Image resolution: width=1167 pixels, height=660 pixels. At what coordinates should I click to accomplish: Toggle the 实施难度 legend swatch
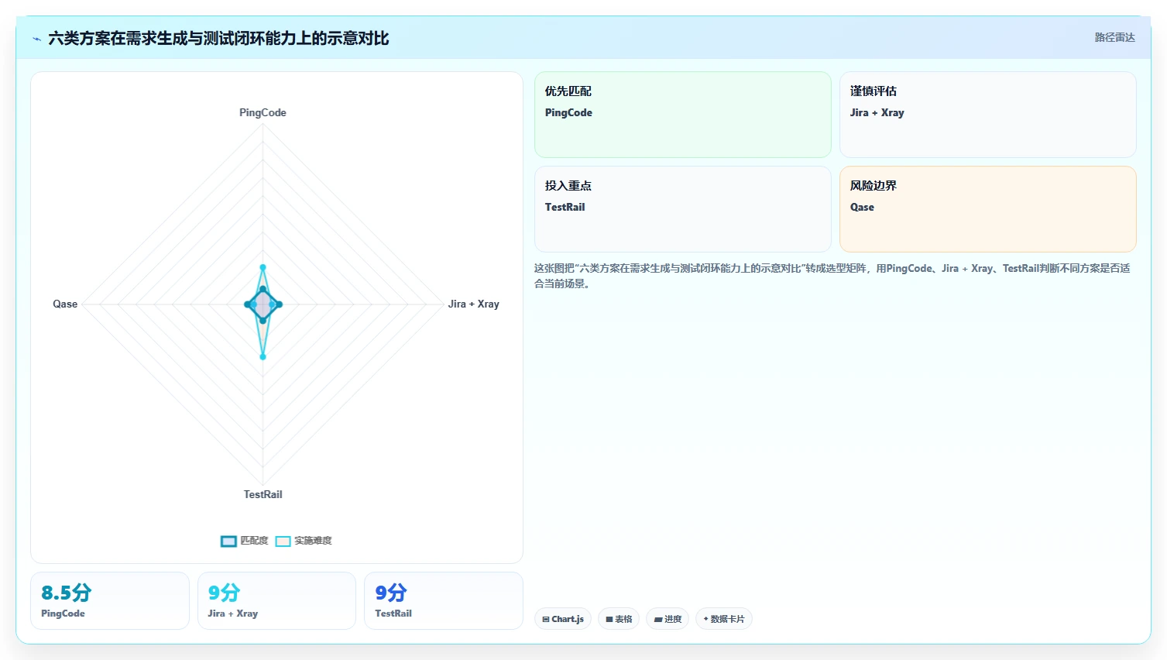283,541
